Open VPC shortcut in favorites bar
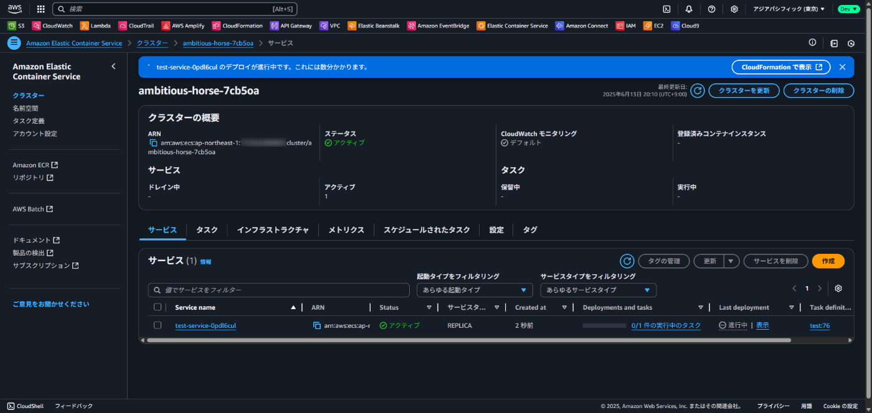872x413 pixels. pyautogui.click(x=330, y=26)
